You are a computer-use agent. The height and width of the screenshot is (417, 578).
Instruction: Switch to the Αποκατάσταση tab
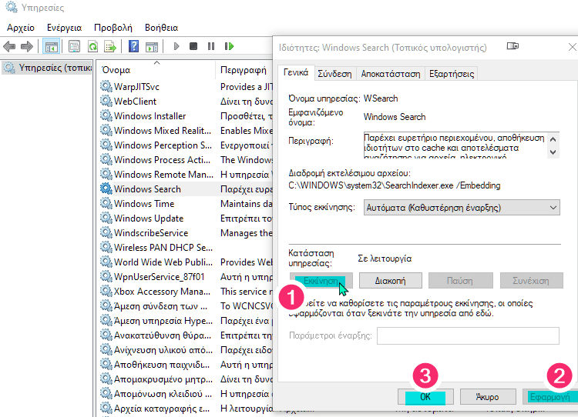391,74
